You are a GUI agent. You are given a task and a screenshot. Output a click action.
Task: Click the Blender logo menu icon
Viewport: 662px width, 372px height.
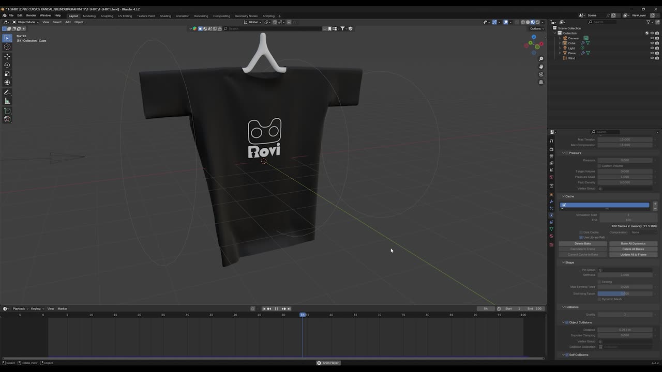(x=4, y=16)
